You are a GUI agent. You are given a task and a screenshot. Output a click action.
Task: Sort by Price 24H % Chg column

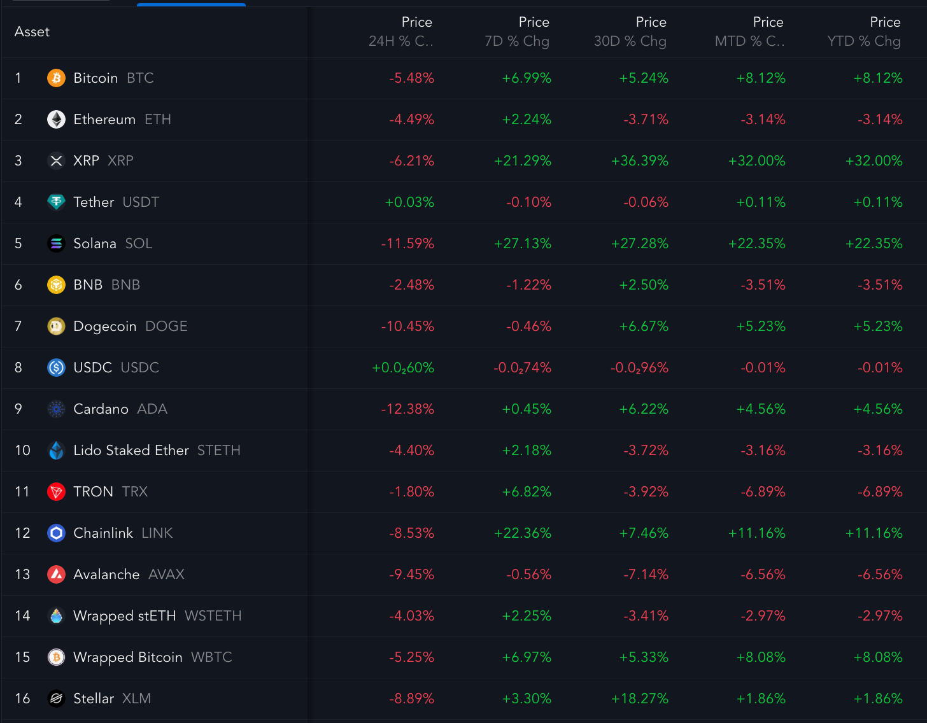pyautogui.click(x=401, y=32)
